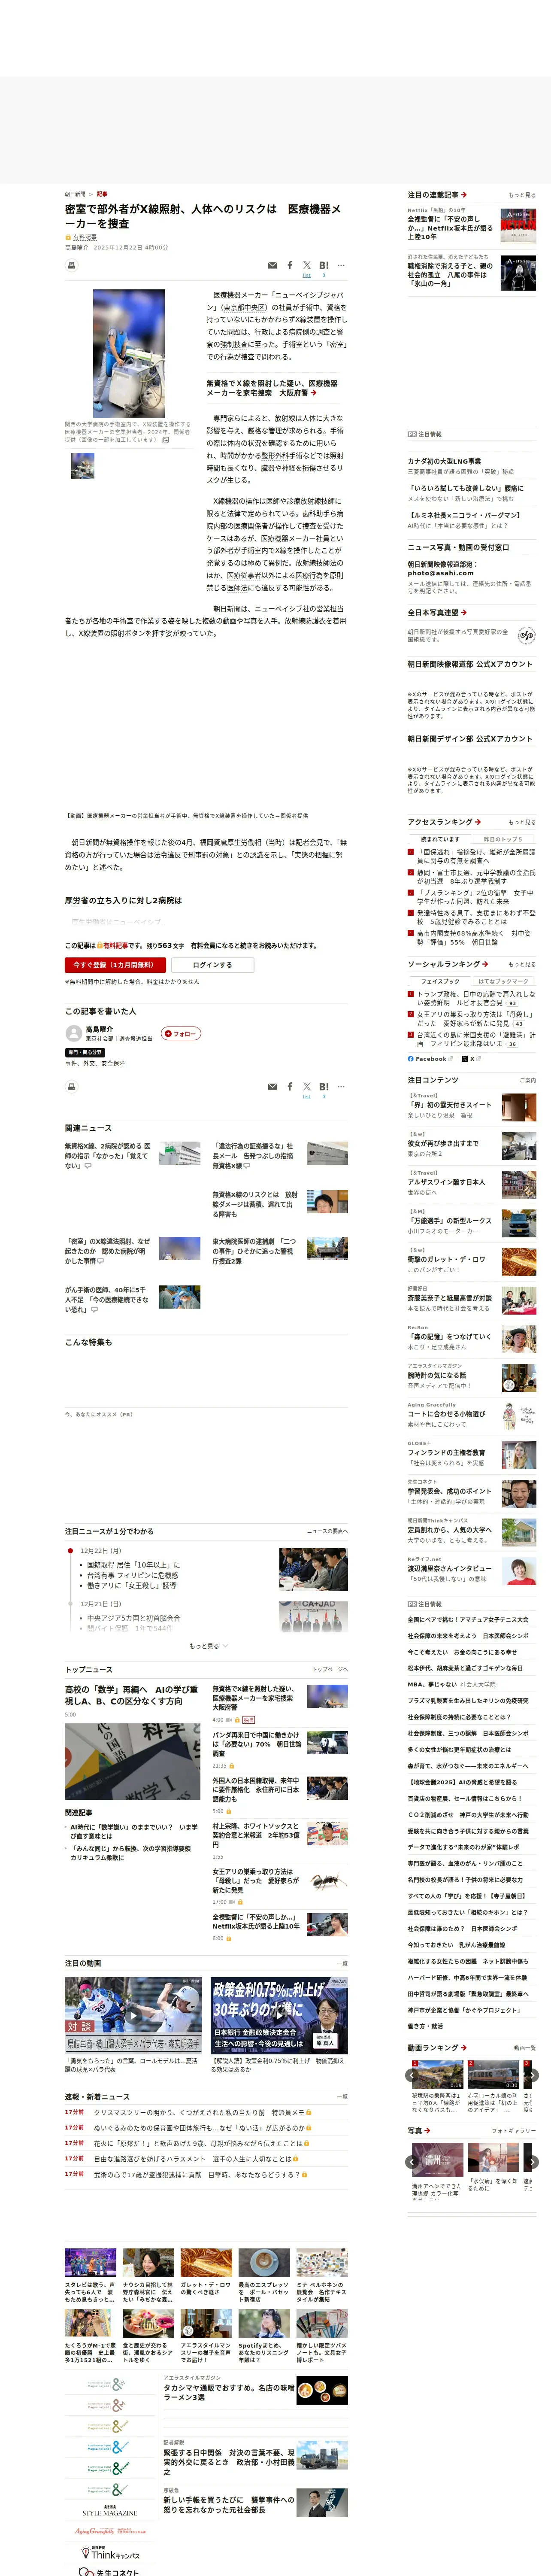Open bottom ellipsis share menu

[341, 1087]
